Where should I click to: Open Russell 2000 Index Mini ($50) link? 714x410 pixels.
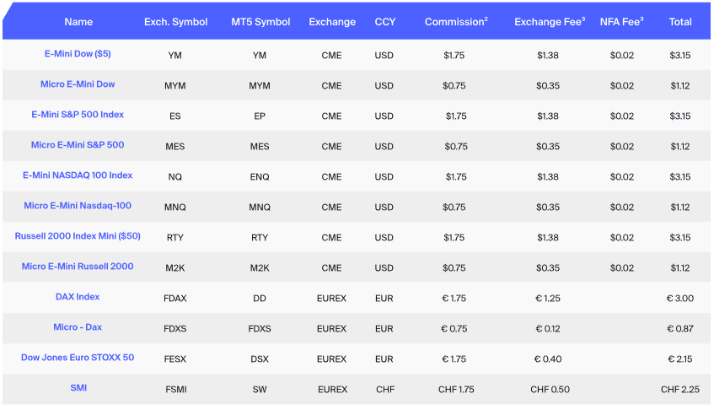(x=78, y=236)
